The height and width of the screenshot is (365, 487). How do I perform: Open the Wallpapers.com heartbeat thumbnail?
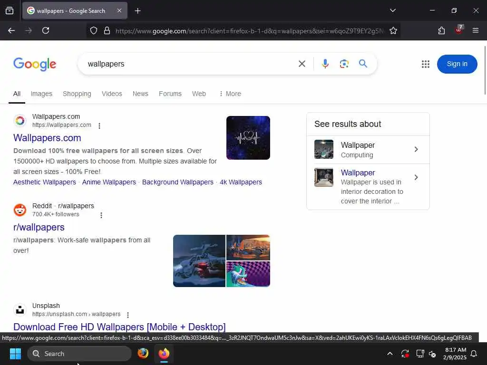pyautogui.click(x=248, y=138)
